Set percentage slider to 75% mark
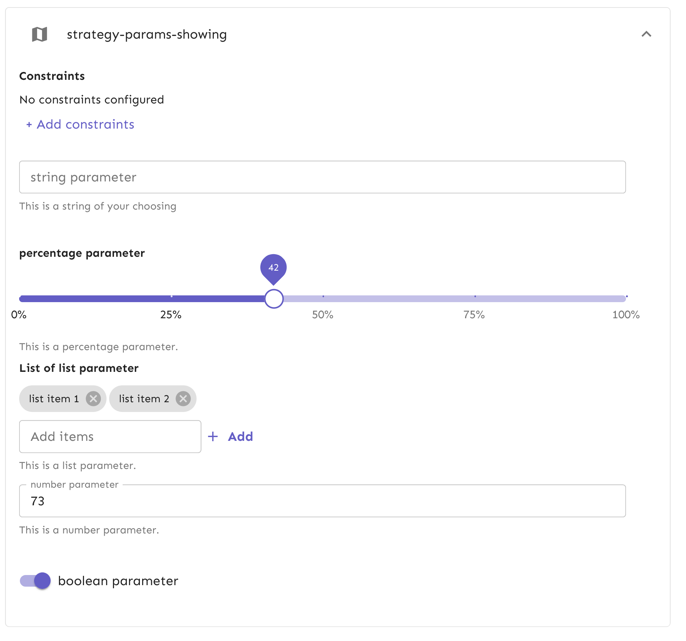This screenshot has height=641, width=686. [475, 299]
